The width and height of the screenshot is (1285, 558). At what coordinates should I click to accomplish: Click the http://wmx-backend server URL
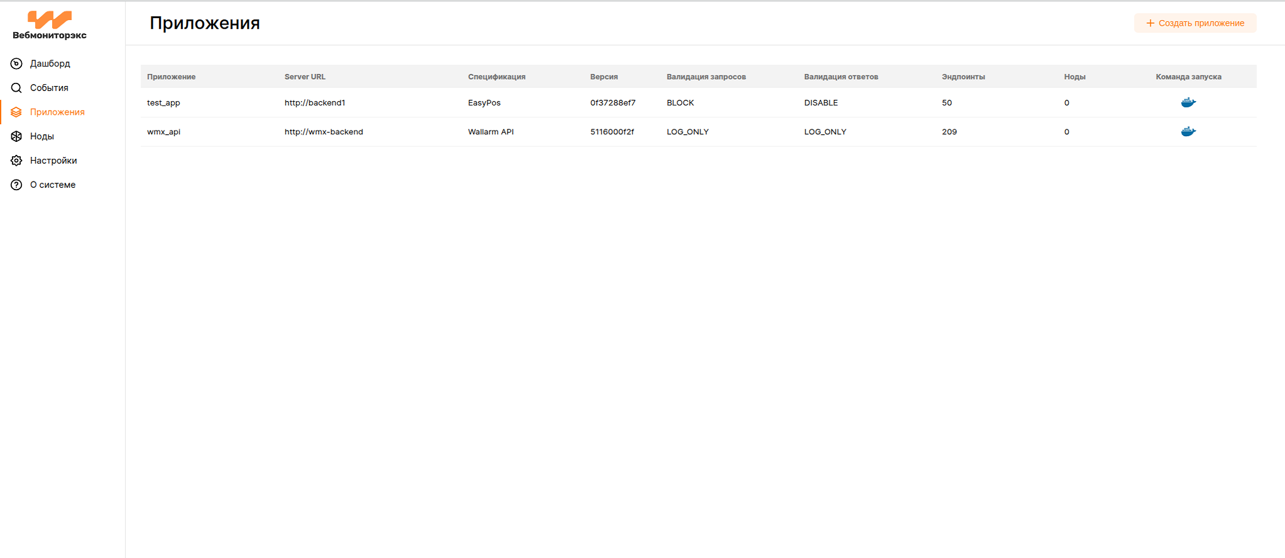point(324,132)
